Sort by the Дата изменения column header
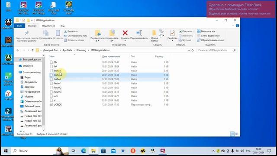 (111, 56)
